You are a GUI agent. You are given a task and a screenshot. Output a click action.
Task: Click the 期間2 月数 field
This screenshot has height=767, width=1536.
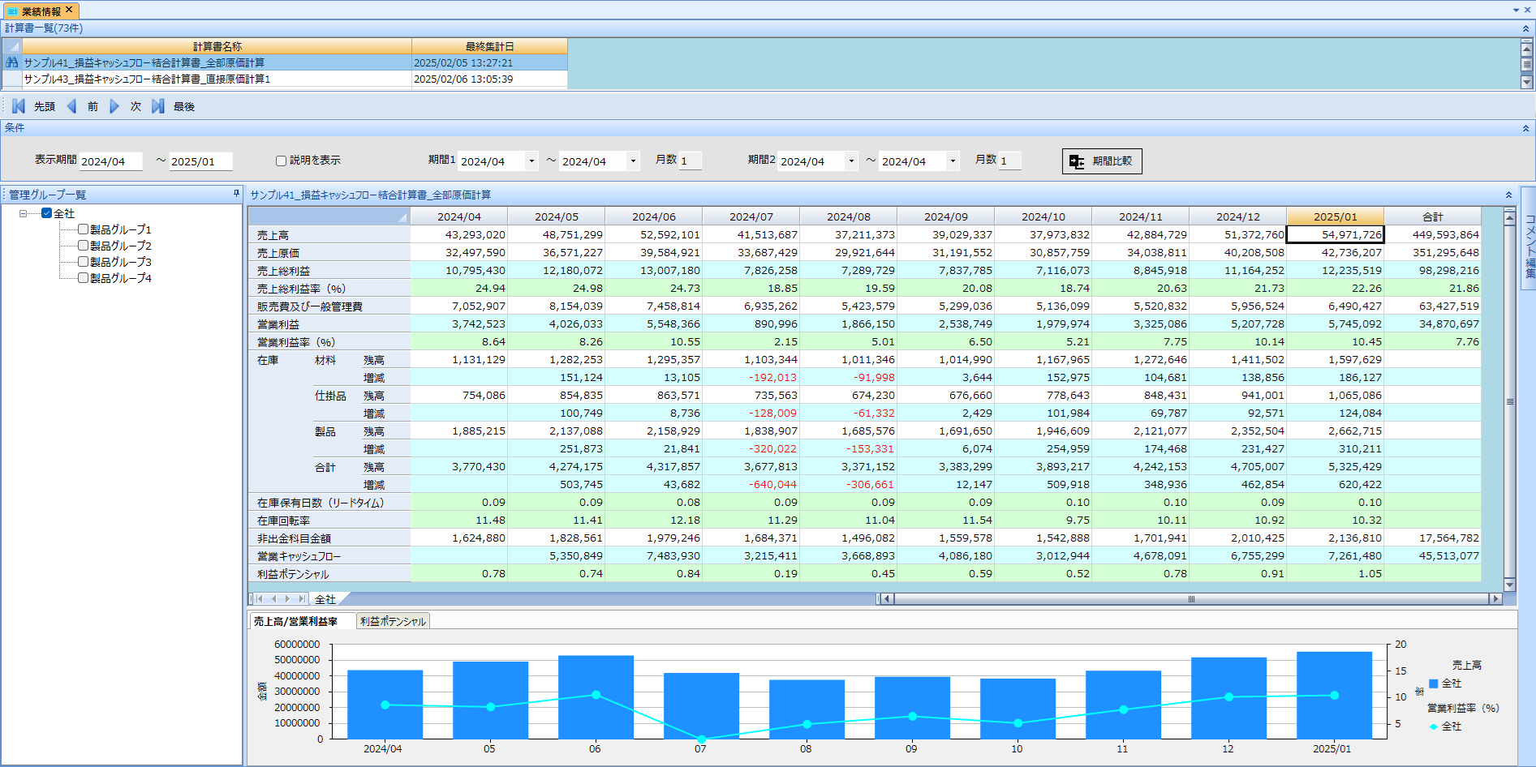(1010, 161)
